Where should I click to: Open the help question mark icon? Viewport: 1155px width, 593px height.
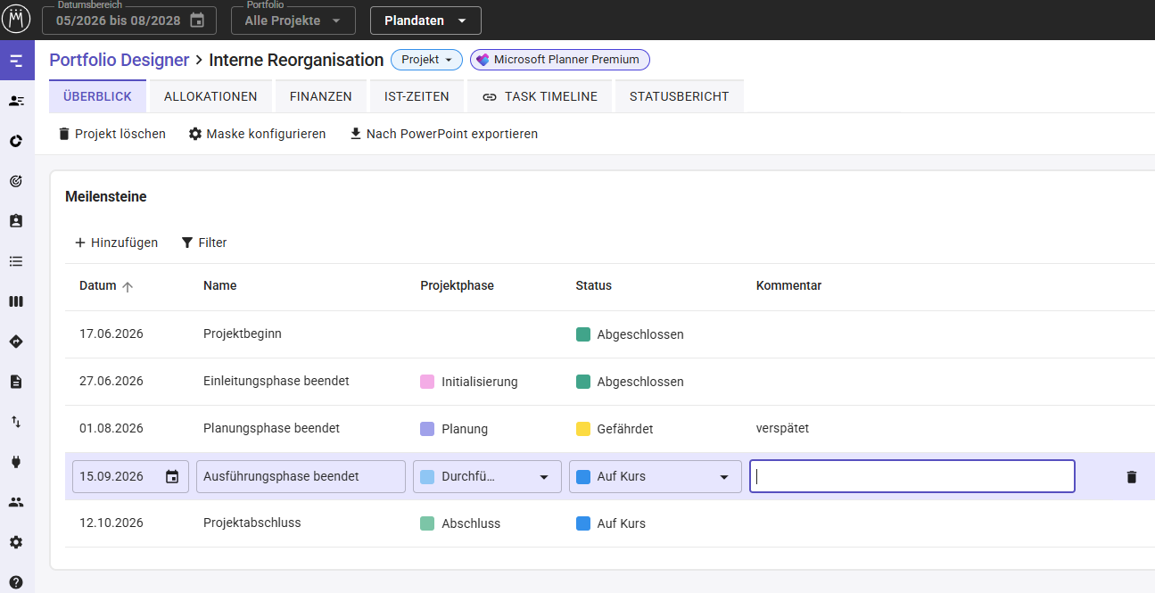pyautogui.click(x=16, y=582)
